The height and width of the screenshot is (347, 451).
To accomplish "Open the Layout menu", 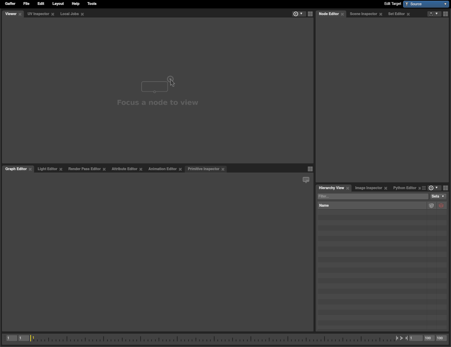I will (x=58, y=4).
